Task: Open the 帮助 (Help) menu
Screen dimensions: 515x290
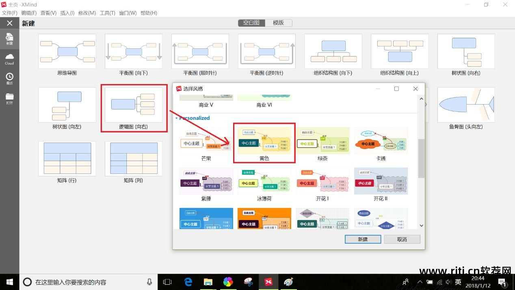Action: [x=149, y=13]
